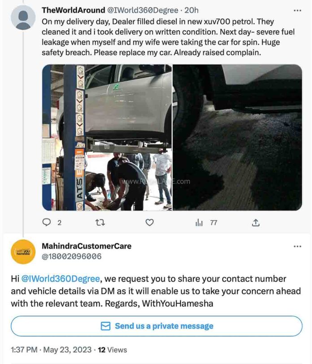Open the photo of fuel leakage under the car
The height and width of the screenshot is (364, 312).
point(238,137)
